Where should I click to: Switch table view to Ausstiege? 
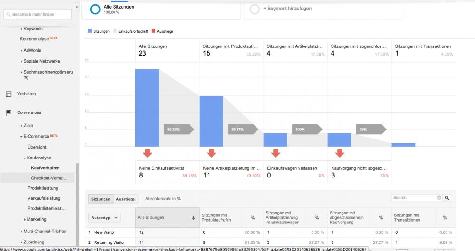coord(125,199)
